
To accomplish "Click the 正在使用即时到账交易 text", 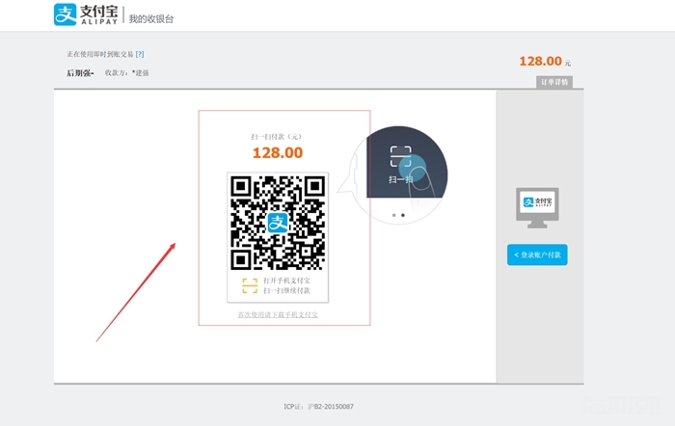I will [100, 54].
